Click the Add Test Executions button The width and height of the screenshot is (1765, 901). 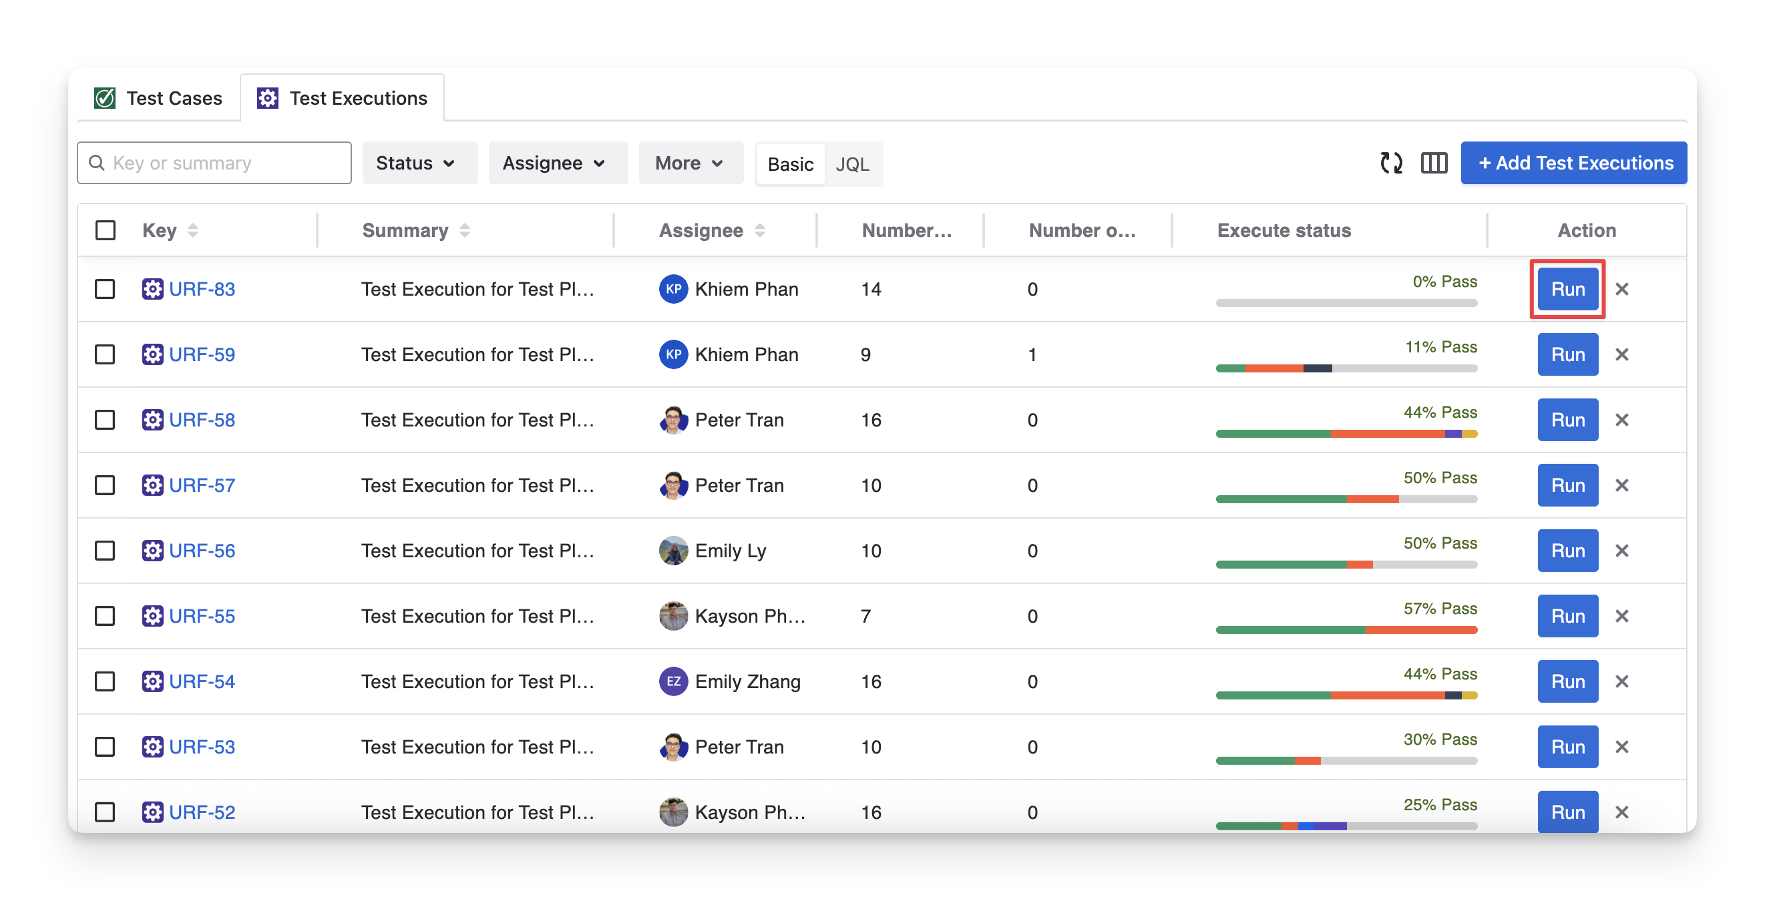[x=1573, y=163]
